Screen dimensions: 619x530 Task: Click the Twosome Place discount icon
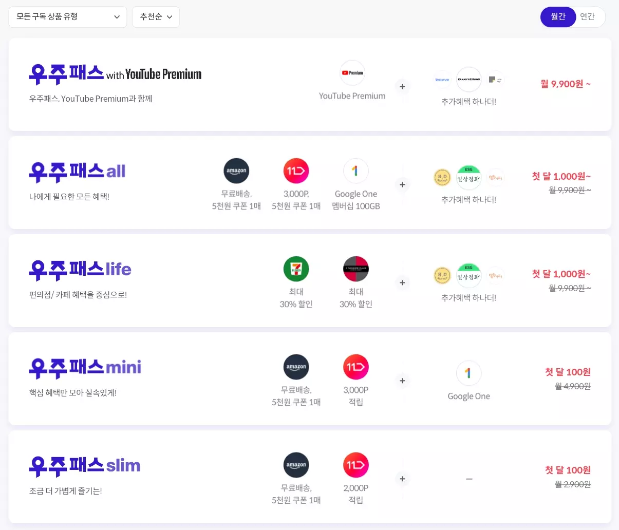coord(356,269)
